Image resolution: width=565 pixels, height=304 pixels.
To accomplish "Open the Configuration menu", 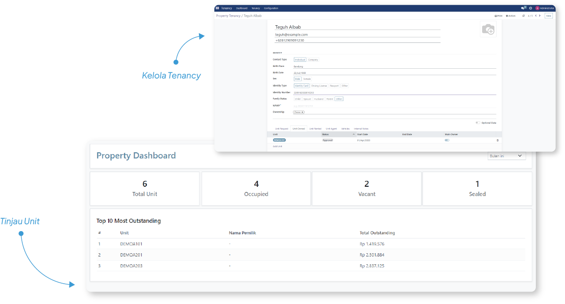I will (x=271, y=8).
